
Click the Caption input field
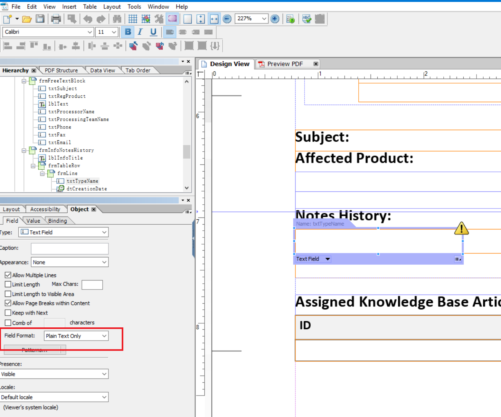click(70, 249)
